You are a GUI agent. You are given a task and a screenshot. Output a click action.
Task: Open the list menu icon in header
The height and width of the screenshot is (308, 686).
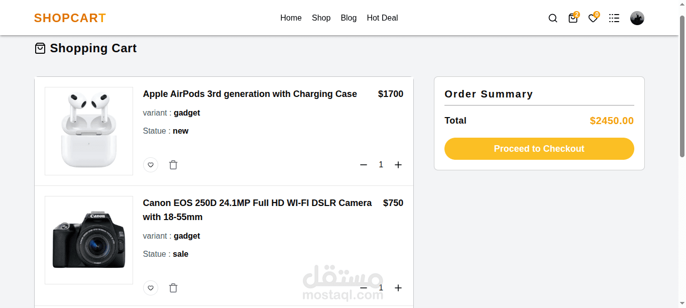pyautogui.click(x=614, y=18)
